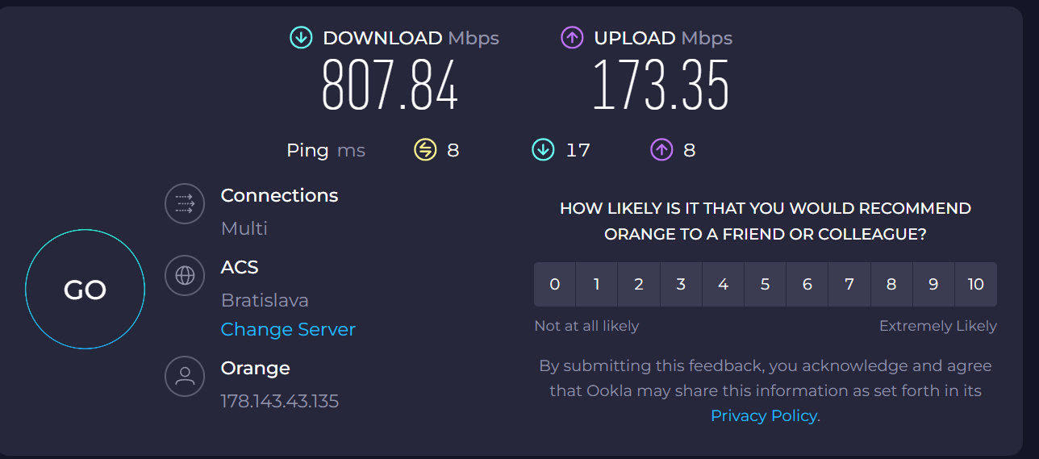Viewport: 1039px width, 459px height.
Task: Click the Connections multi-arrows icon
Action: click(185, 203)
